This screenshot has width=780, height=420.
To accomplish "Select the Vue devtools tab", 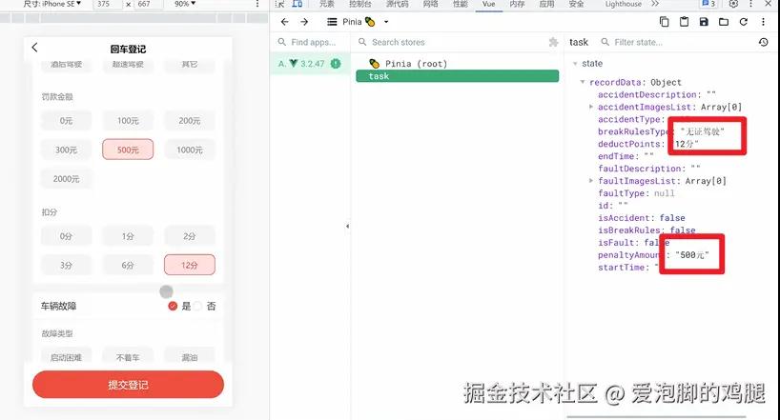I will (x=488, y=4).
